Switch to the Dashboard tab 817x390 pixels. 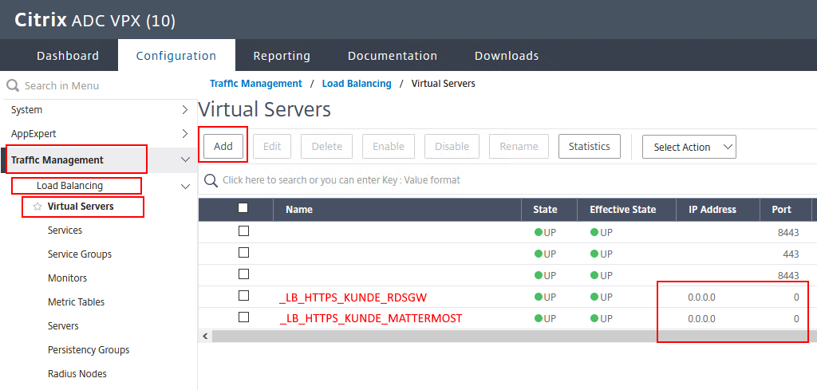coord(68,56)
